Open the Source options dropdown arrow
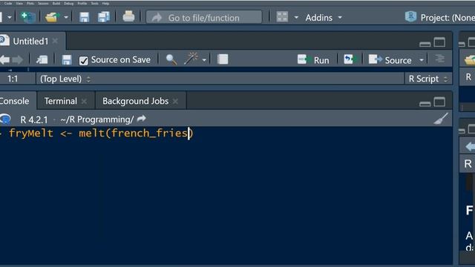This screenshot has height=267, width=475. pyautogui.click(x=422, y=60)
